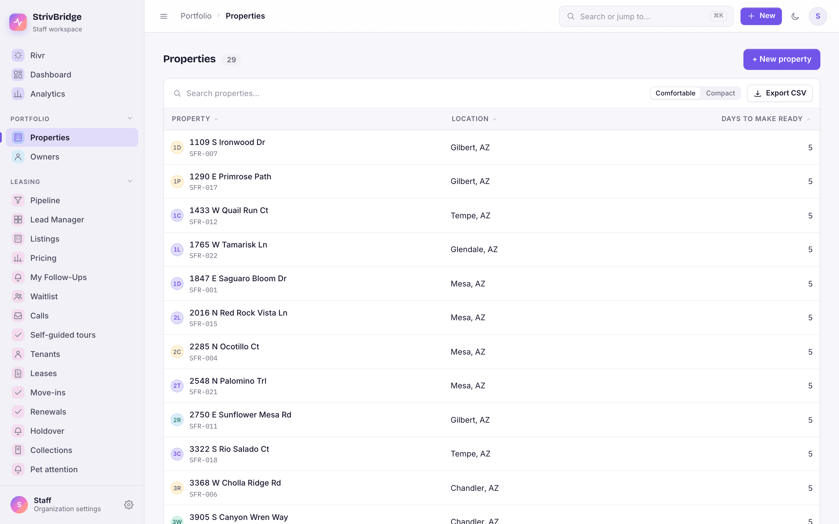
Task: Switch to Compact density view
Action: pyautogui.click(x=720, y=93)
